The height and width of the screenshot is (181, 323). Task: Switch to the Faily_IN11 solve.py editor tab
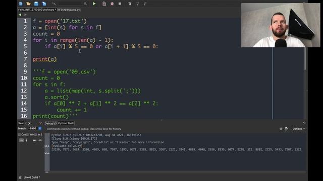coord(37,10)
